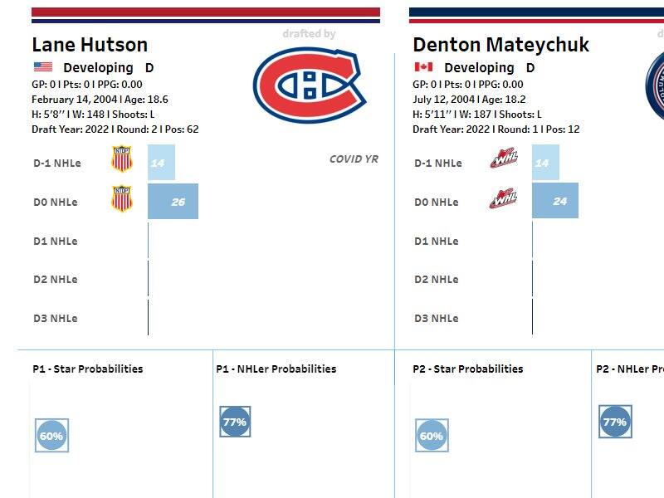Click the WHL logo in Mateychuk's D-1 row

coord(503,159)
